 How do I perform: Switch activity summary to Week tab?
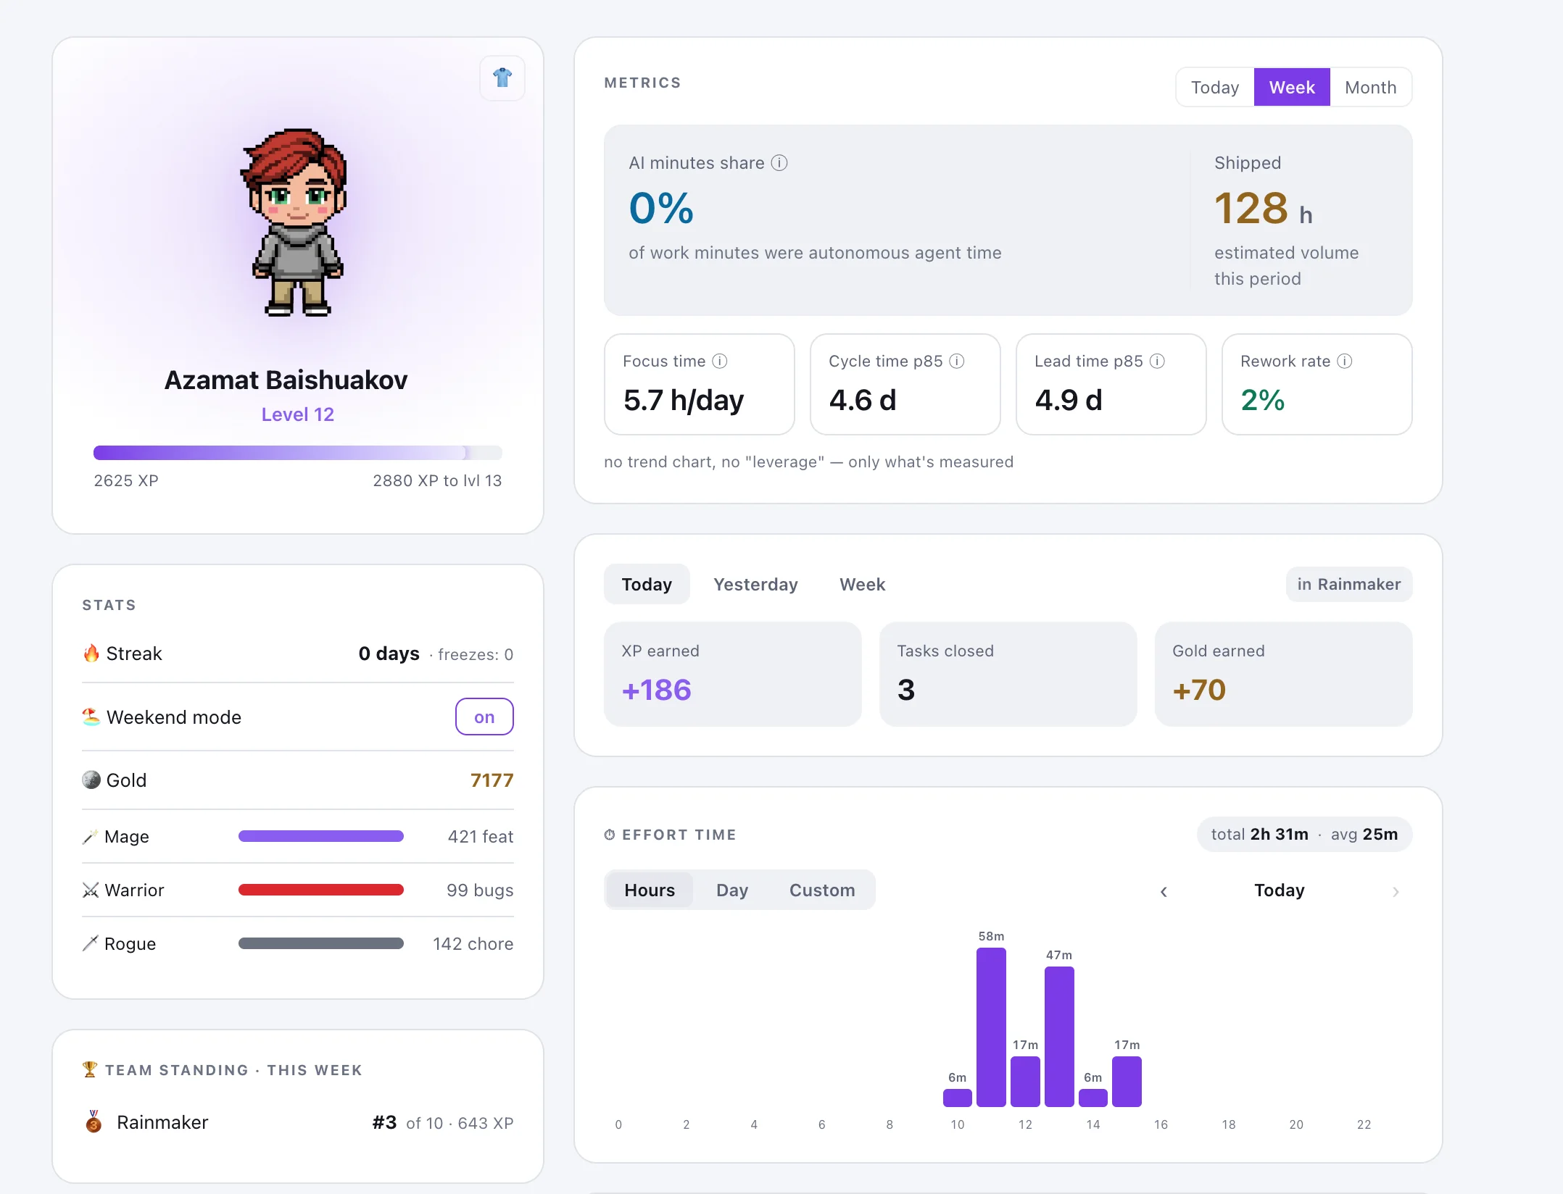pos(862,584)
